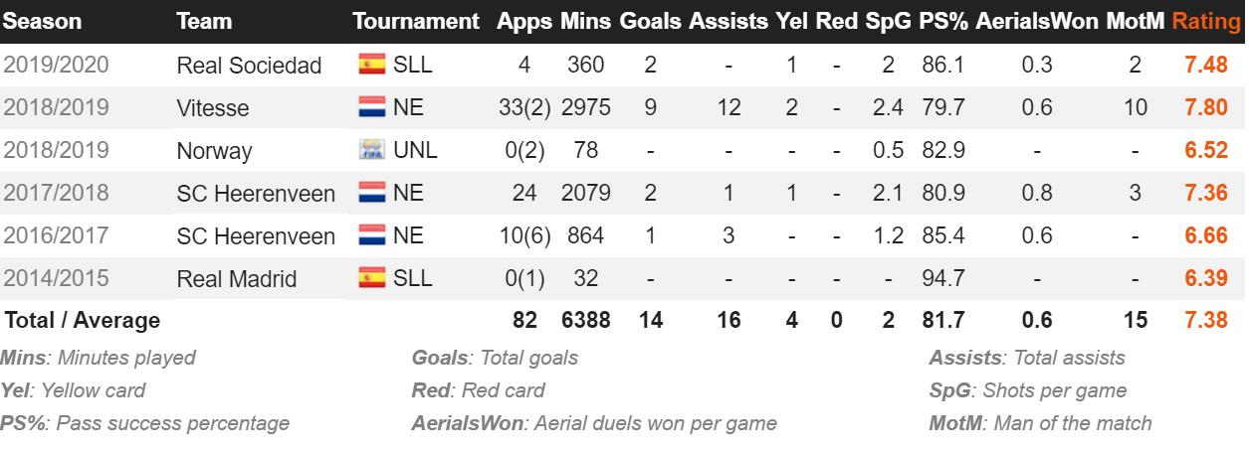
Task: Sort by the Goals column header
Action: (x=650, y=21)
